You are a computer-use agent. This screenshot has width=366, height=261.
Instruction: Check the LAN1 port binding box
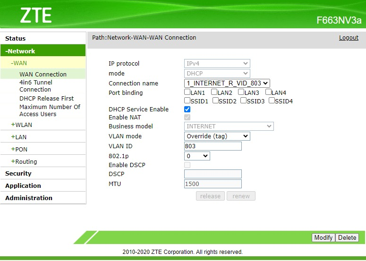click(187, 93)
